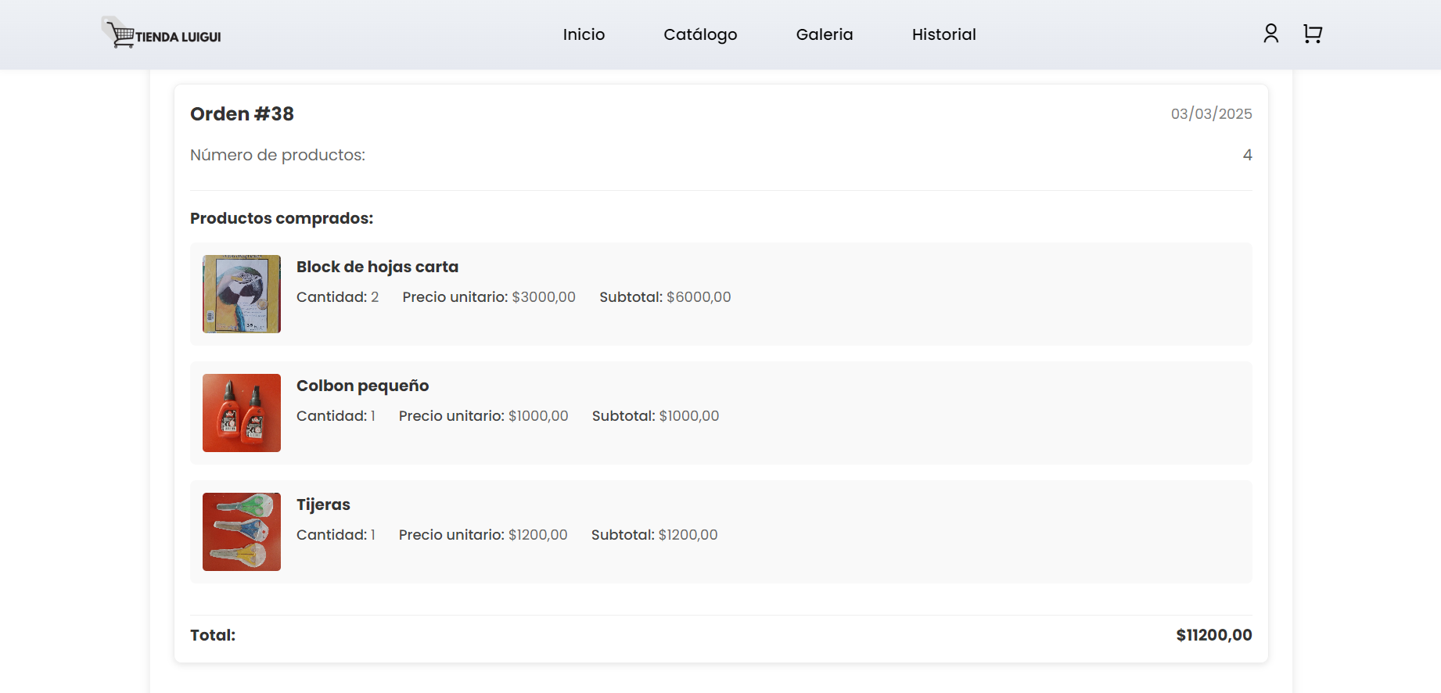This screenshot has width=1441, height=693.
Task: Click the order date 03/03/2025
Action: click(x=1211, y=114)
